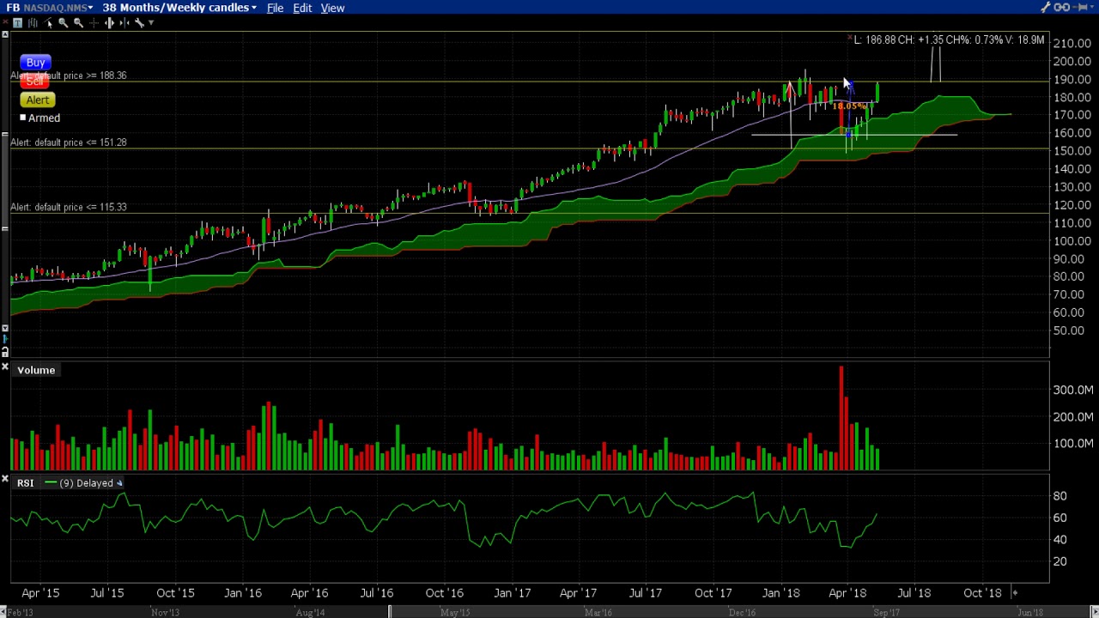
Task: Open chart toolbar wrench settings
Action: (139, 23)
